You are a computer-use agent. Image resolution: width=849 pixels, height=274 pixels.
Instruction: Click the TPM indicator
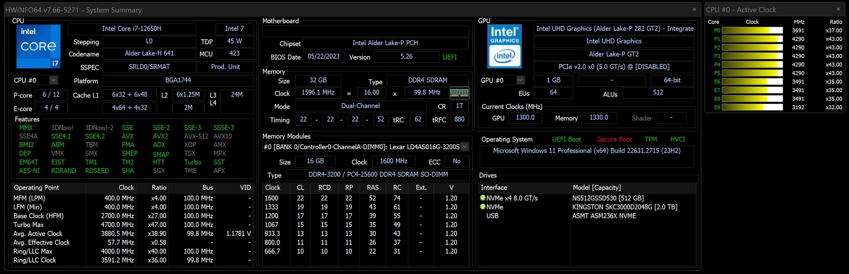651,139
